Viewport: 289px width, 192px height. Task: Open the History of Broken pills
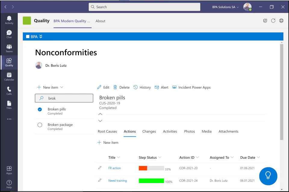(142, 87)
